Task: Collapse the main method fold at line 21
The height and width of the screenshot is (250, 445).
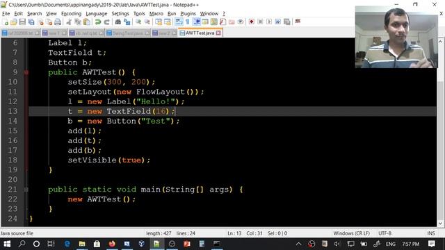Action: click(26, 190)
